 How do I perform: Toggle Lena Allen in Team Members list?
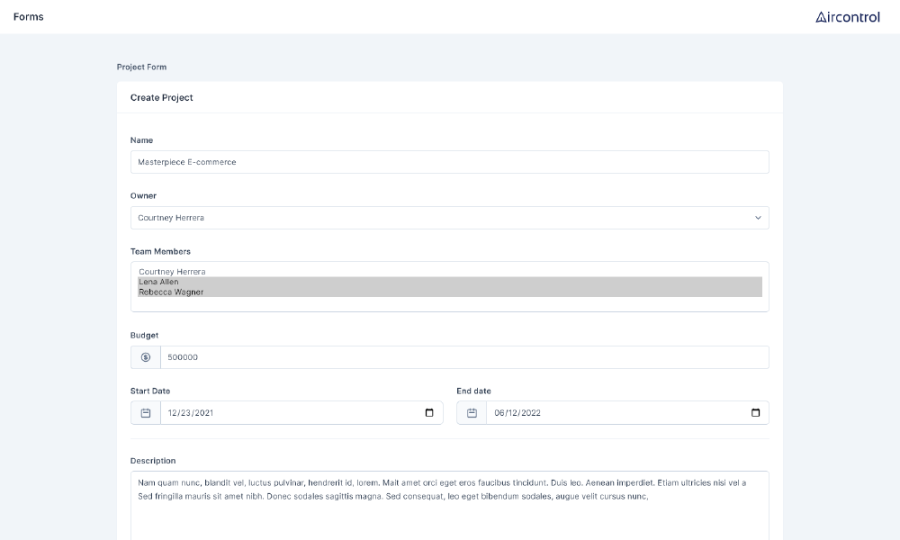click(159, 282)
